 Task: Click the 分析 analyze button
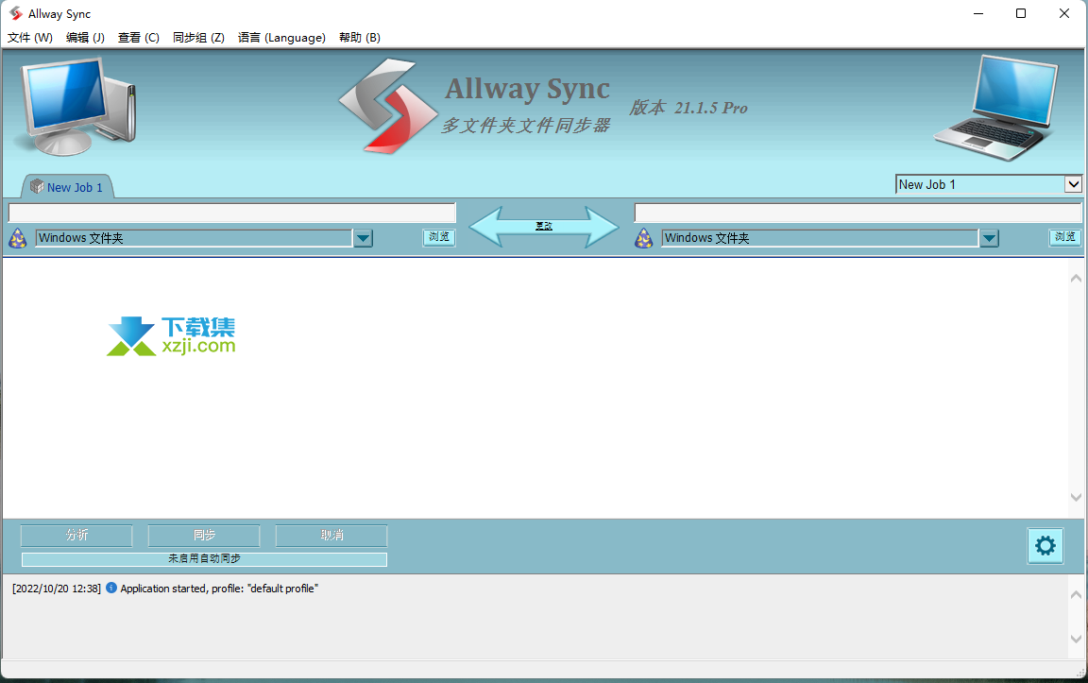click(76, 535)
